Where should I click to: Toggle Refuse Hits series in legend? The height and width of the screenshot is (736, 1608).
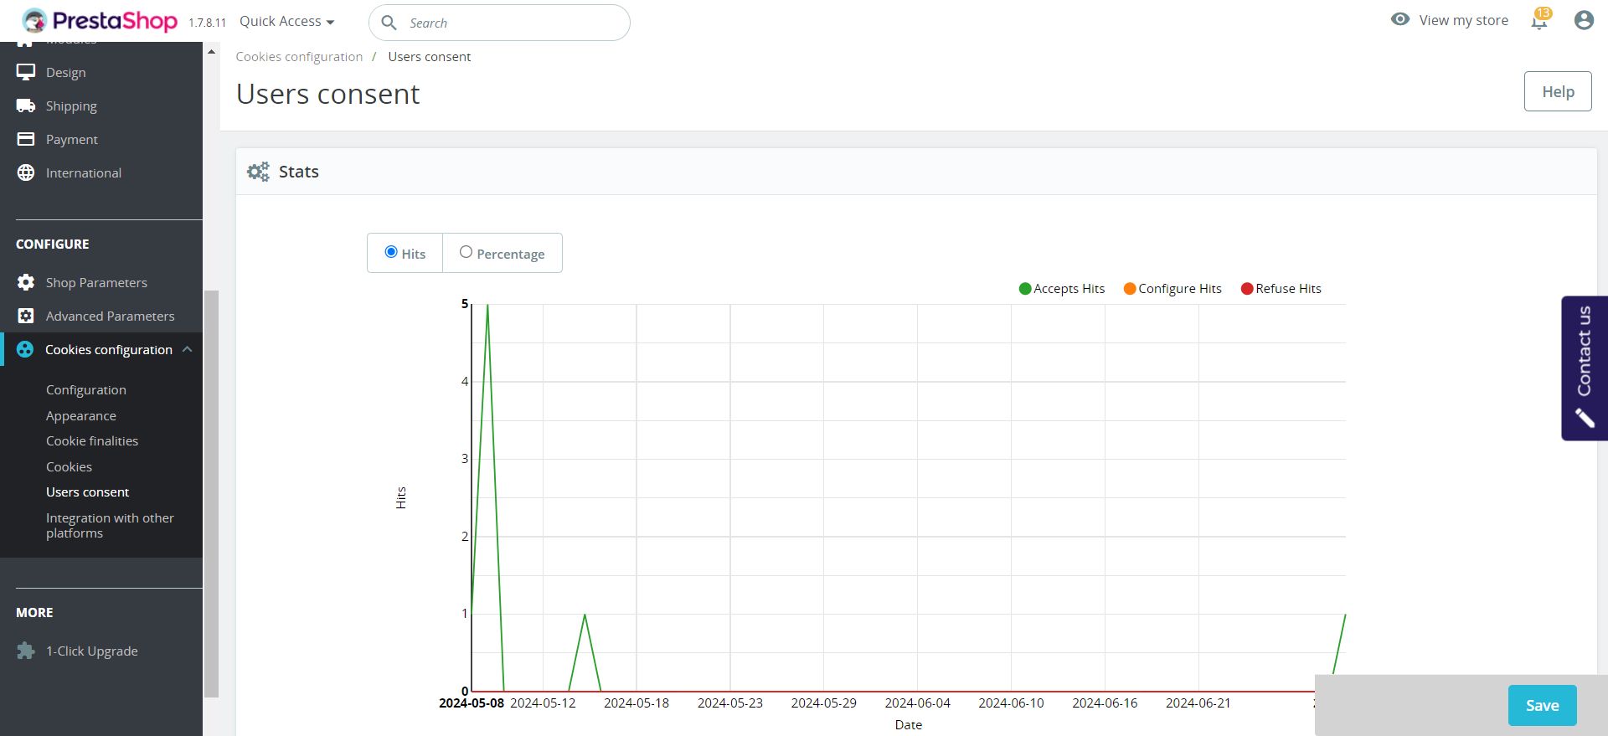click(1281, 289)
